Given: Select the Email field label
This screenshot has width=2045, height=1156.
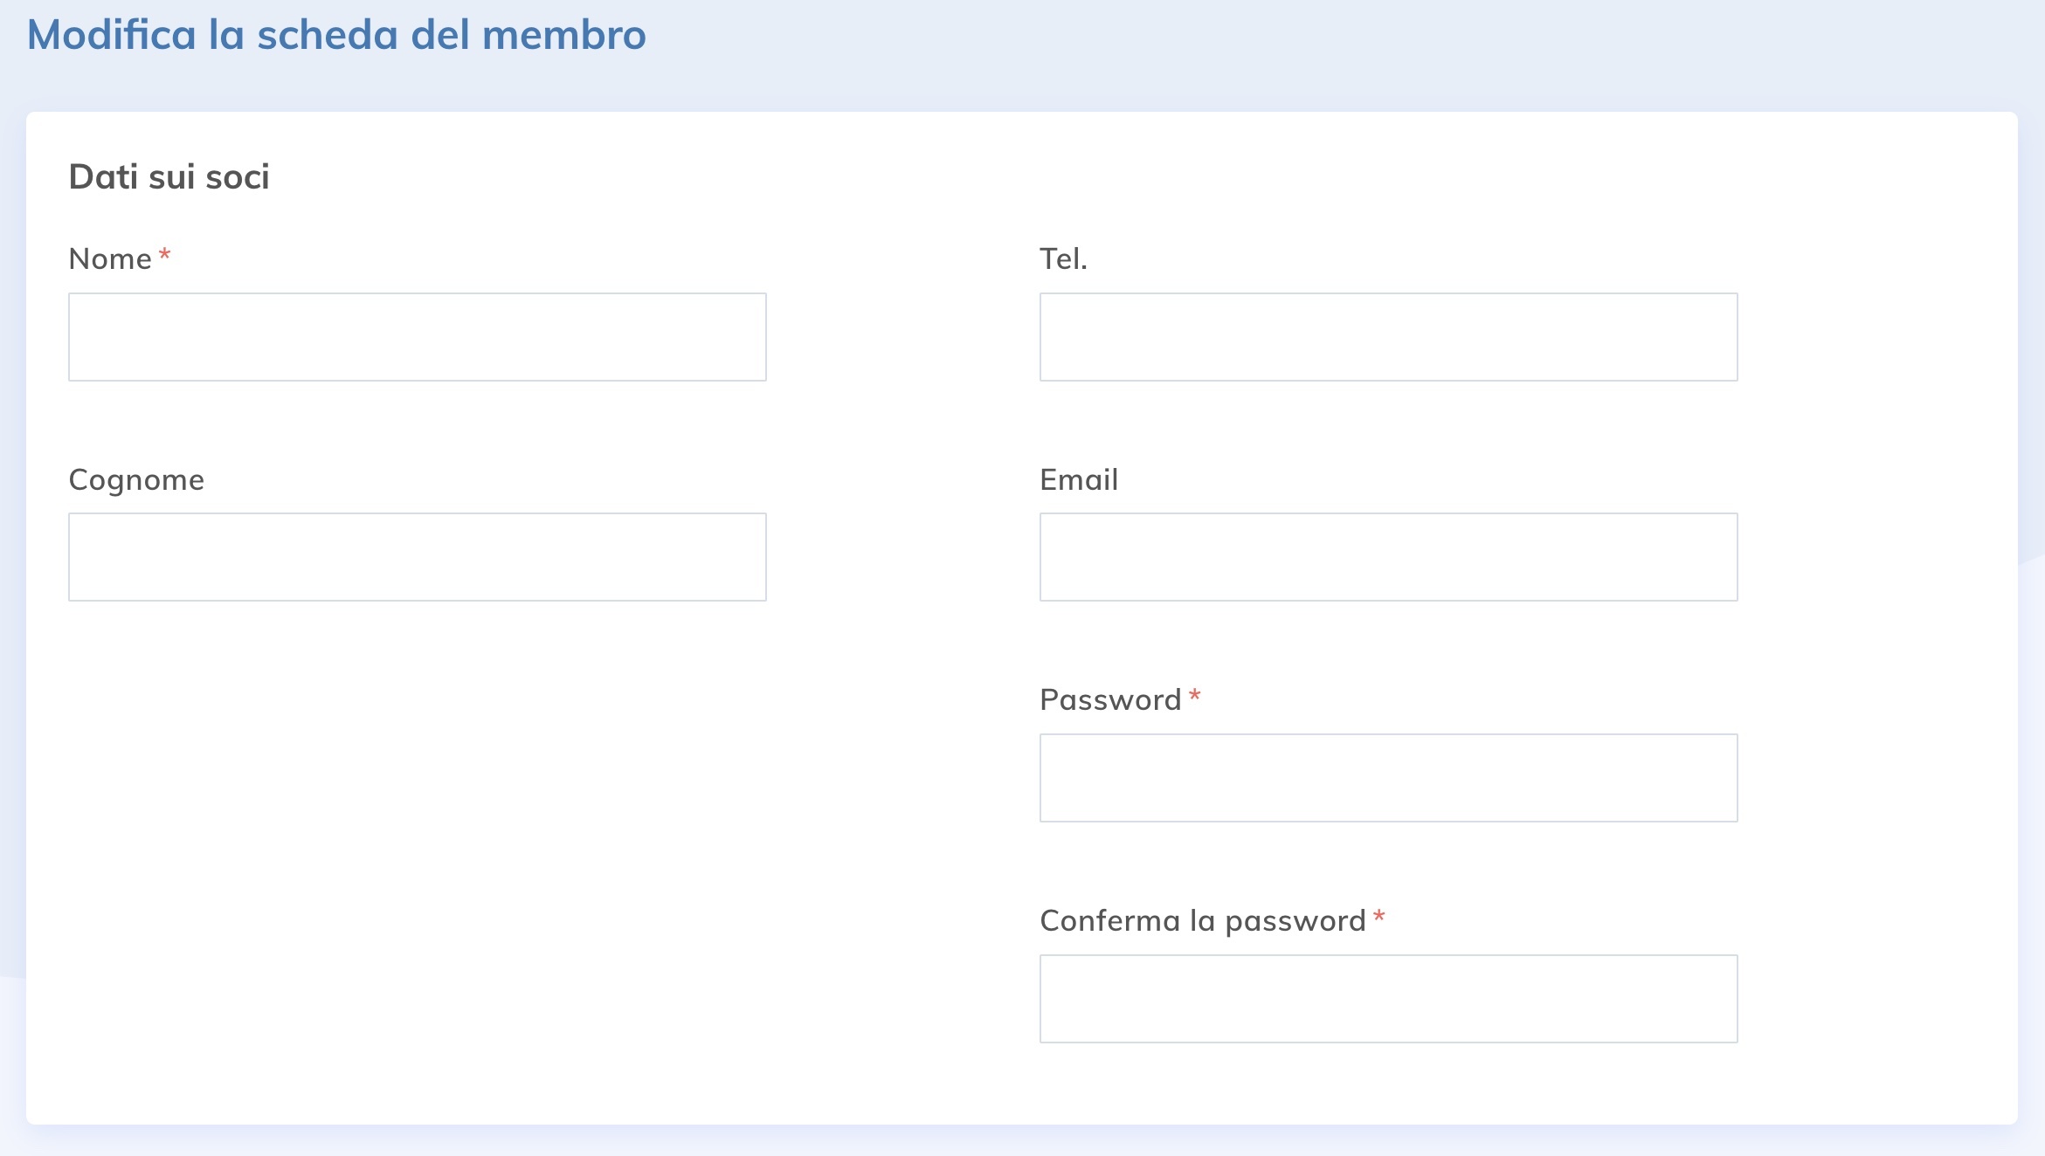Looking at the screenshot, I should [x=1079, y=478].
